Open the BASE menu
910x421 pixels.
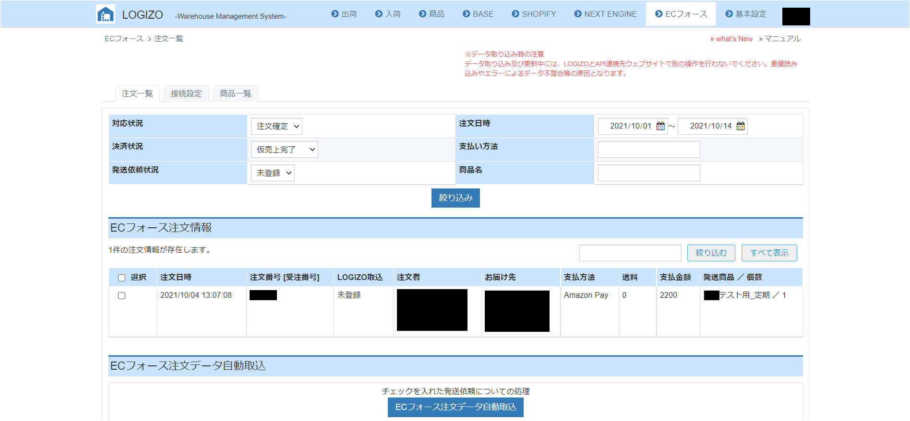pyautogui.click(x=478, y=14)
